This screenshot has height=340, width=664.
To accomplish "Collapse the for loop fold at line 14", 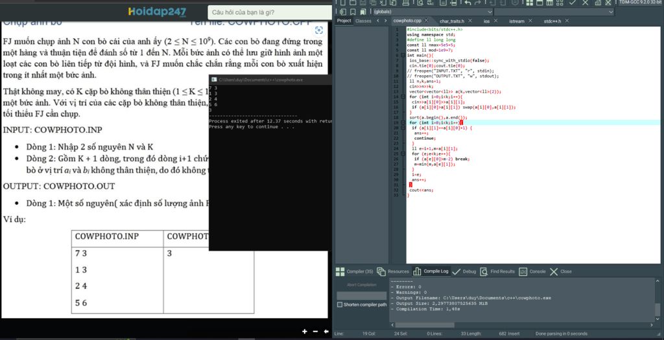I will pos(403,97).
